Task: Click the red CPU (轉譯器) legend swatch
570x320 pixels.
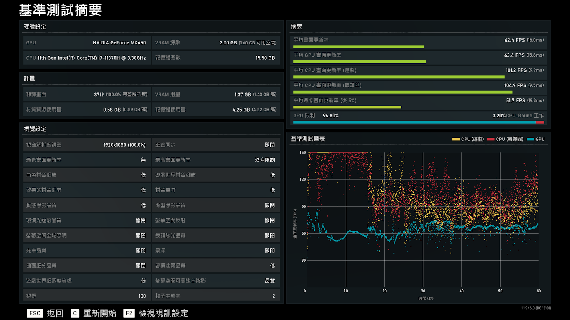Action: (x=491, y=139)
